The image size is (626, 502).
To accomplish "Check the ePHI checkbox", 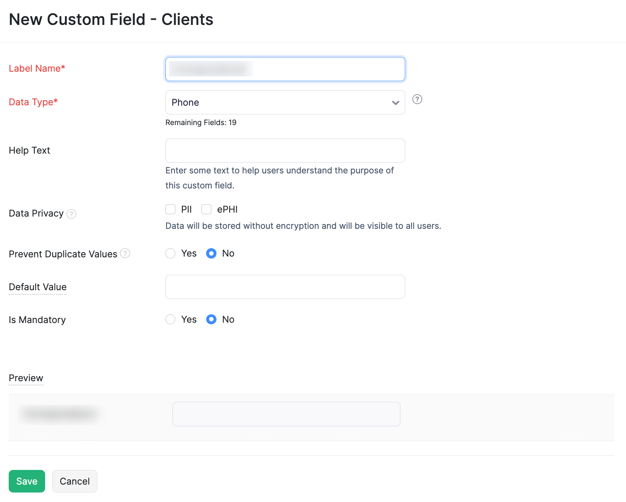I will point(207,209).
